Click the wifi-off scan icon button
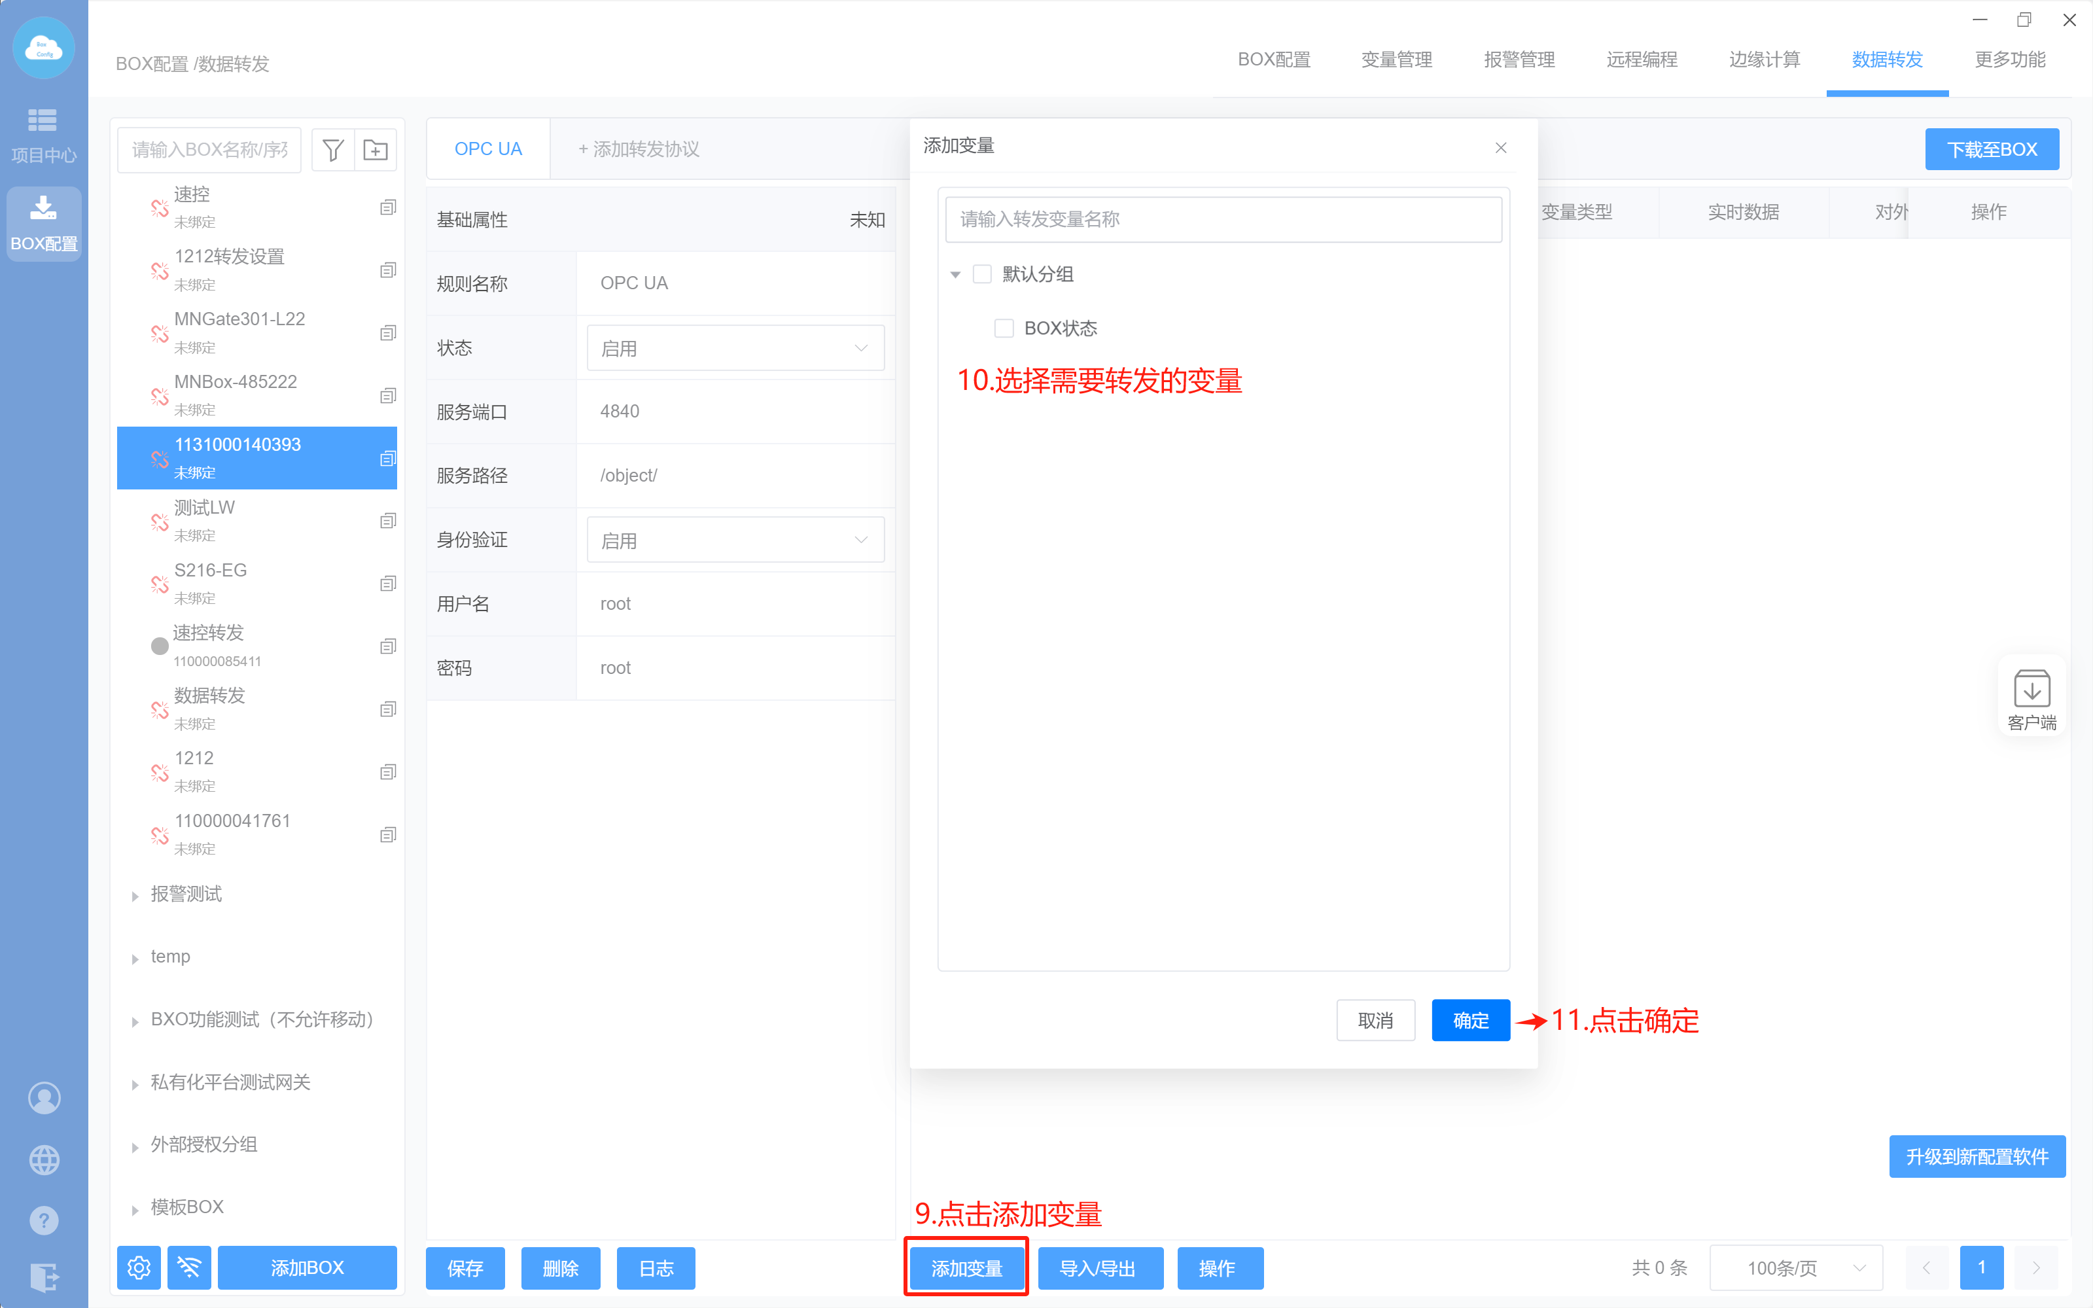Viewport: 2093px width, 1308px height. click(188, 1267)
